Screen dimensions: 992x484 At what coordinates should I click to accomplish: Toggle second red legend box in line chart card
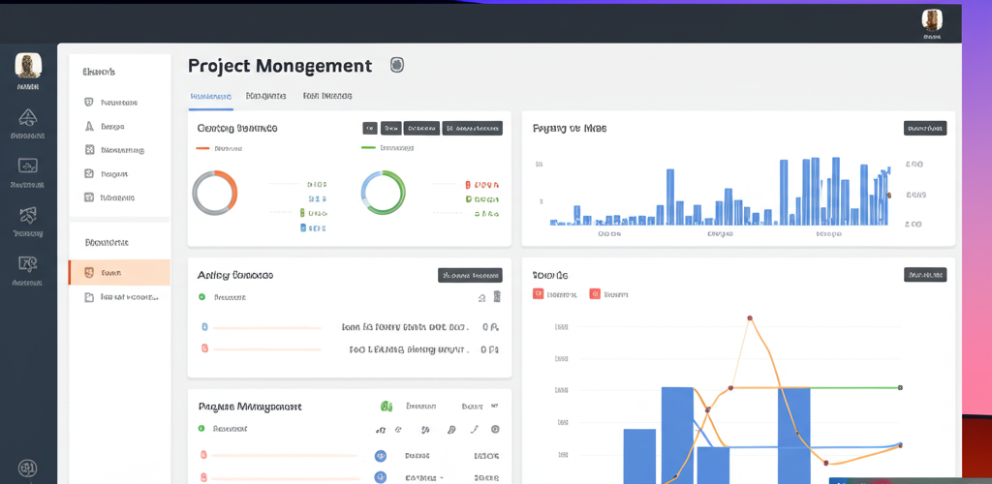coord(595,293)
